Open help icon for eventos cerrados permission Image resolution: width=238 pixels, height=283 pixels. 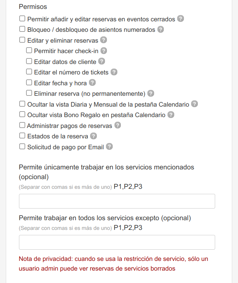click(180, 19)
